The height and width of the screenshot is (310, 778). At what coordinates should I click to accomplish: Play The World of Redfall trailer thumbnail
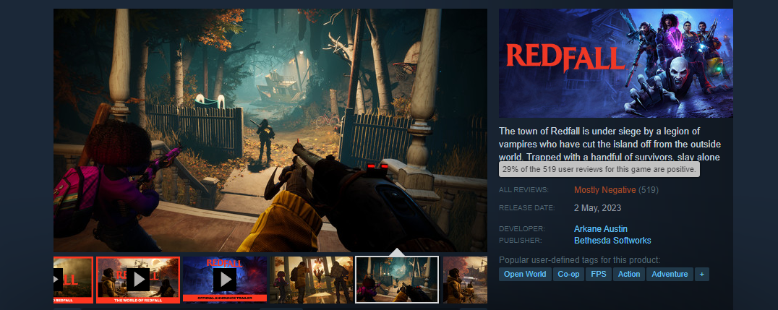click(x=138, y=280)
